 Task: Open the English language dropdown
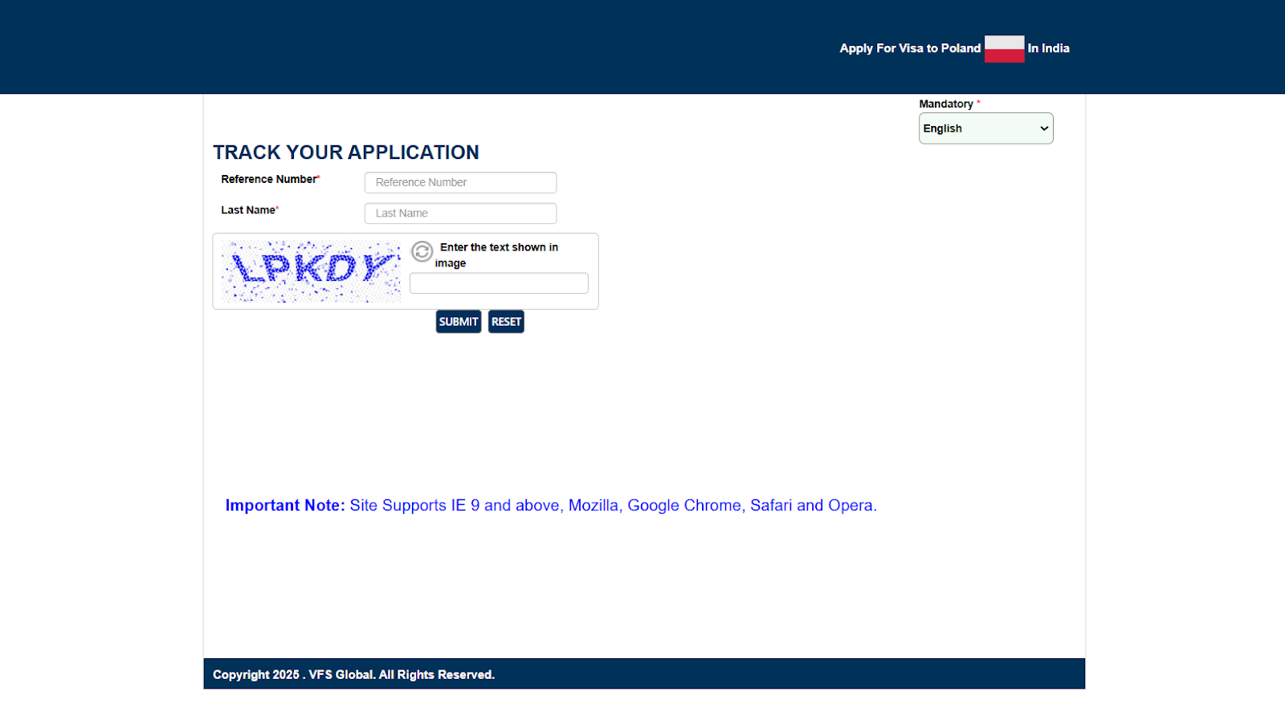pos(985,128)
